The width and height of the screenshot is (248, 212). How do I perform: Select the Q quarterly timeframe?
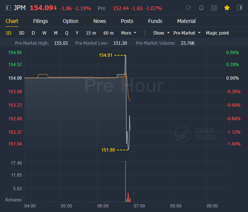[67, 33]
